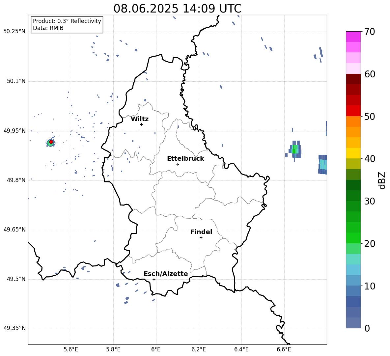Screen dimensions: 390x356
Task: Click the 49.35°N latitude label
Action: (14, 328)
